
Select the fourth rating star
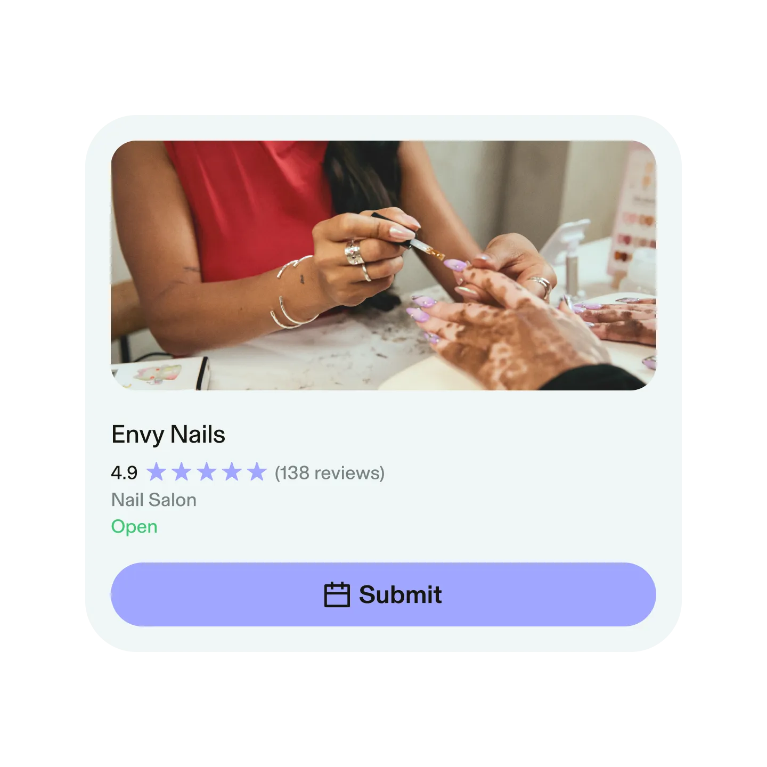click(232, 472)
